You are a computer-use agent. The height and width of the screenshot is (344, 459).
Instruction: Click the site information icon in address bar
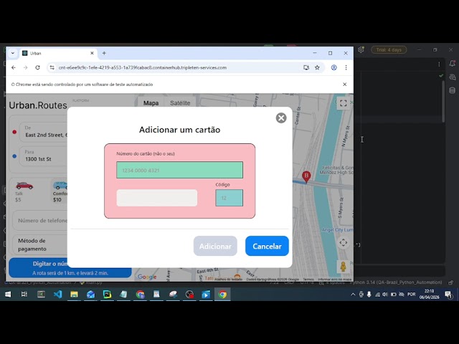52,67
